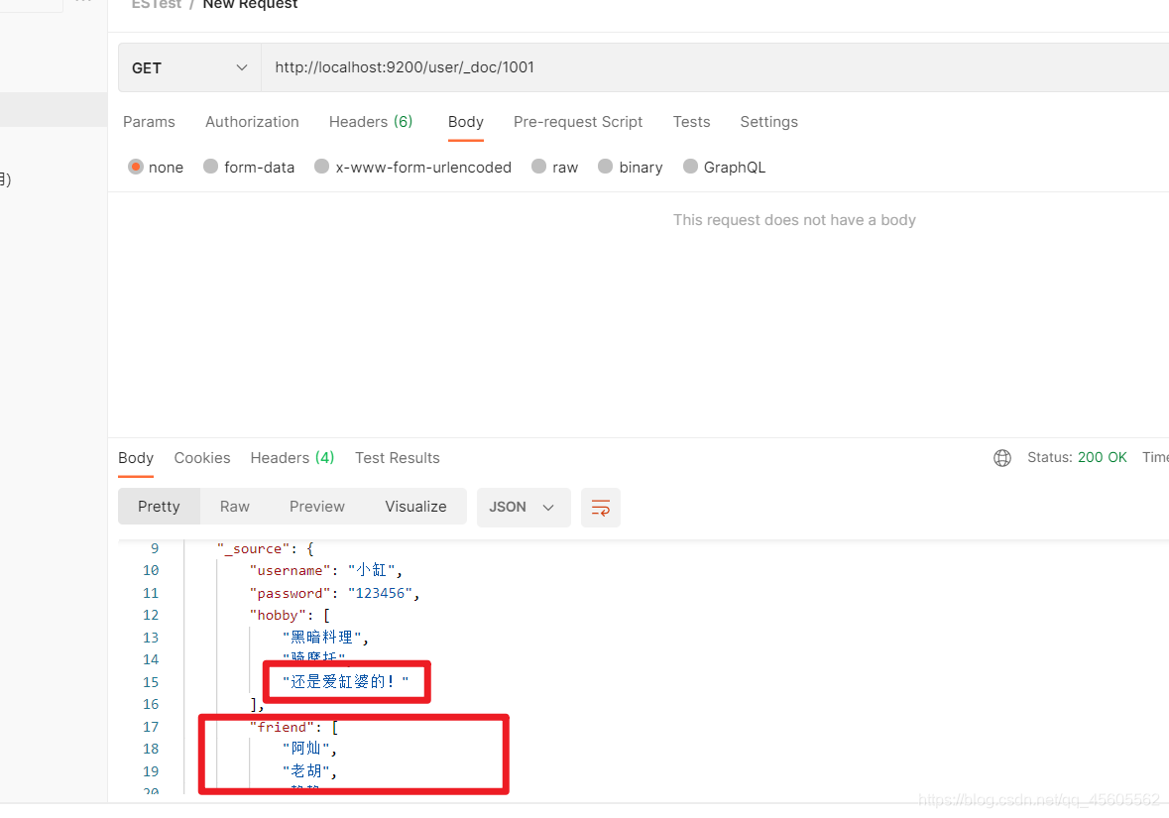1169x818 pixels.
Task: Open the Pre-request Script tab
Action: tap(578, 122)
